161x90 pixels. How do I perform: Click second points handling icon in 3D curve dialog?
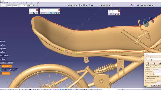(x=154, y=63)
